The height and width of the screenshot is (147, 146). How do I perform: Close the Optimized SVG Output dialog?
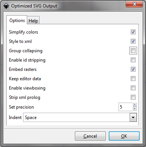click(134, 4)
